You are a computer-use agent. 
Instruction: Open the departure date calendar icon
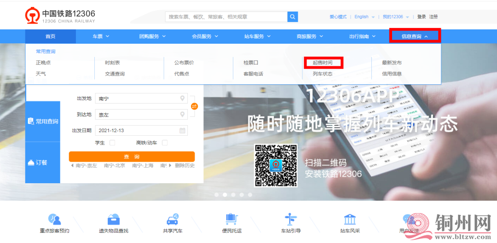click(x=183, y=130)
